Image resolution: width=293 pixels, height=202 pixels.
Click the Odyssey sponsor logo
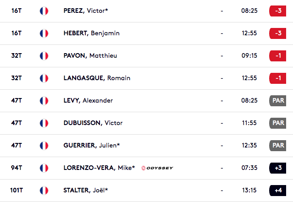[157, 168]
